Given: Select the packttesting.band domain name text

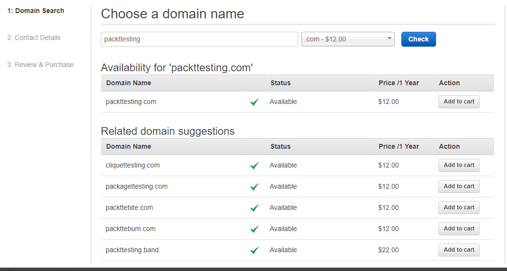Looking at the screenshot, I should click(132, 250).
